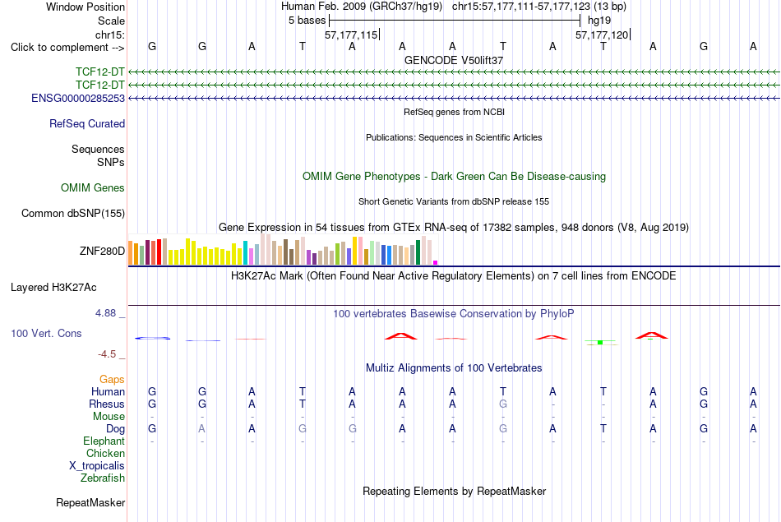The height and width of the screenshot is (522, 781).
Task: Select the OMIM Genes track label
Action: tap(93, 187)
